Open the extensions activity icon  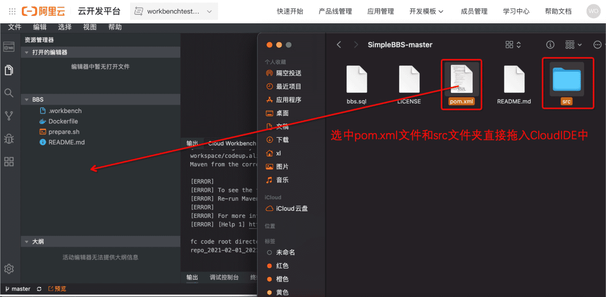[x=9, y=162]
